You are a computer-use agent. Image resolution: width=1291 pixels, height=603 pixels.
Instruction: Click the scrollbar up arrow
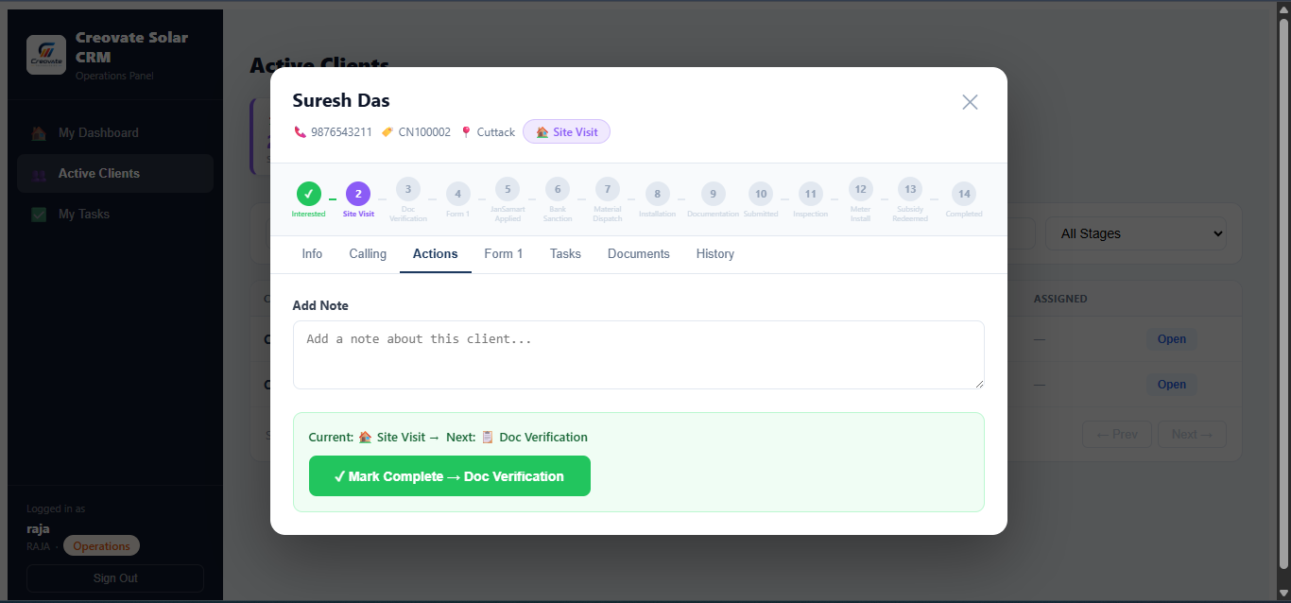pos(1283,9)
